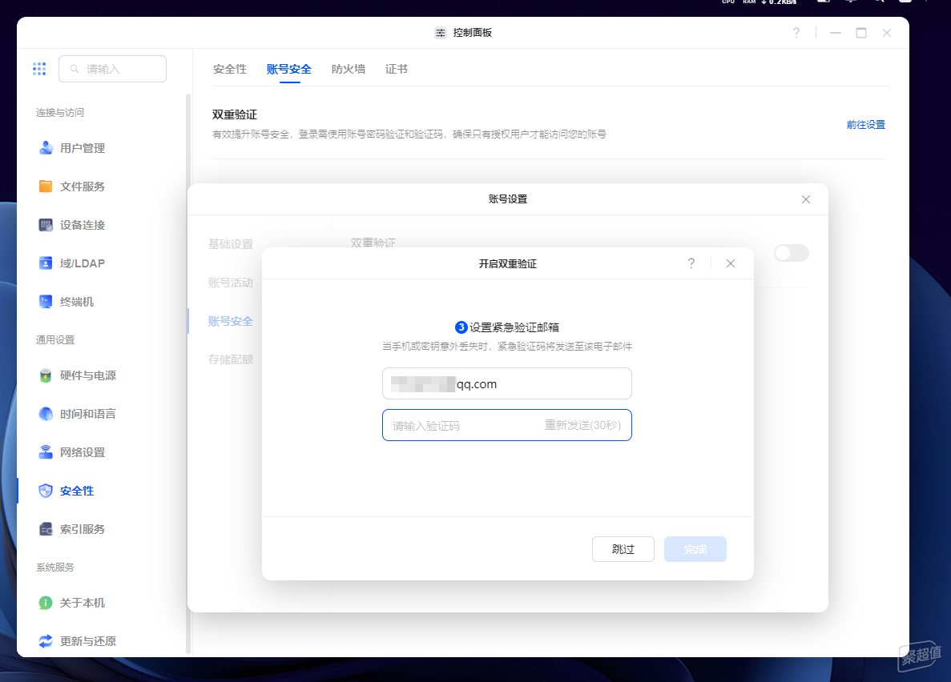Open 用户管理 in the sidebar

[x=83, y=148]
